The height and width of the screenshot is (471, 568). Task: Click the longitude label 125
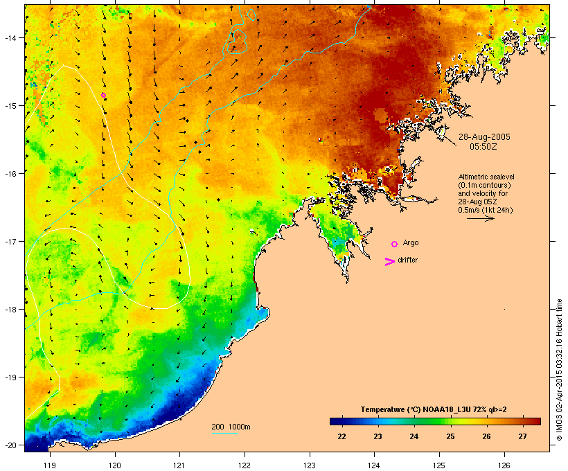pos(439,465)
